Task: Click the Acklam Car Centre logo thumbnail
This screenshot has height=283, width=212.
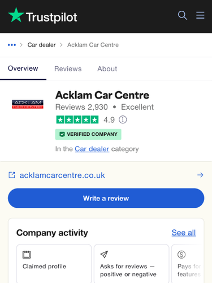Action: pyautogui.click(x=28, y=104)
